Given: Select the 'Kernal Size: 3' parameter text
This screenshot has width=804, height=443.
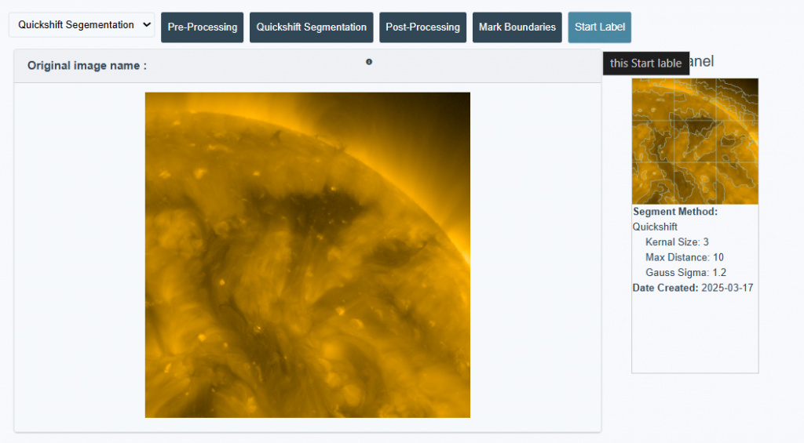Looking at the screenshot, I should coord(677,242).
